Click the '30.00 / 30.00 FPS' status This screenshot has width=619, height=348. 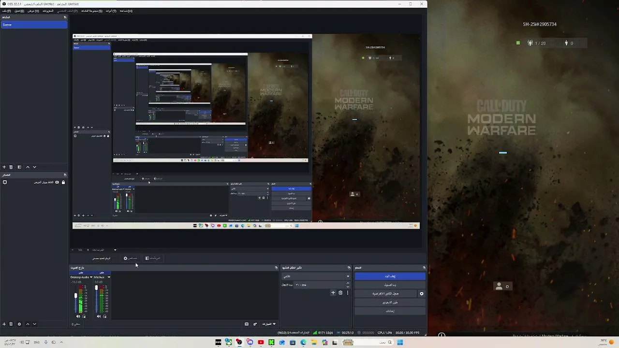coord(408,333)
